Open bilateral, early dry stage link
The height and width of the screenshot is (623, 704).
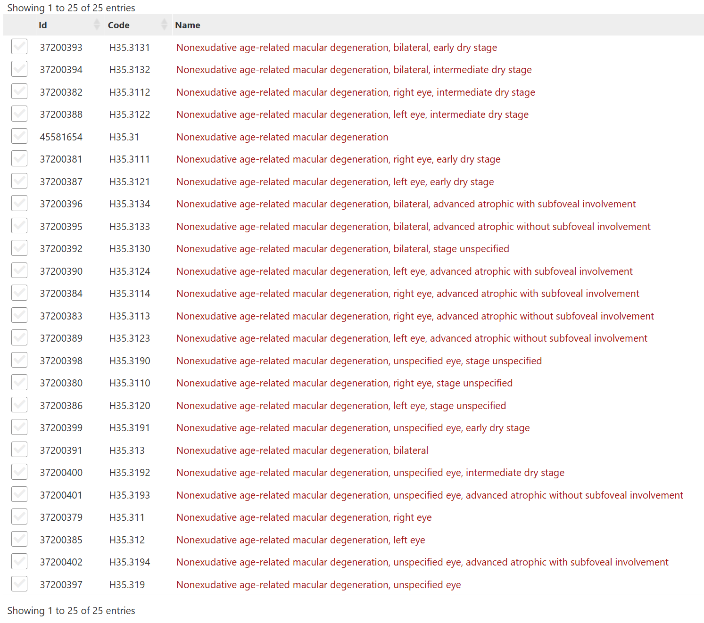(336, 48)
